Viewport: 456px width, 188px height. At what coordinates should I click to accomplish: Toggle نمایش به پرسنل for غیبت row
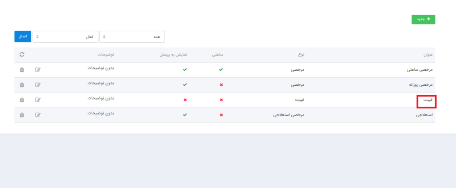185,100
